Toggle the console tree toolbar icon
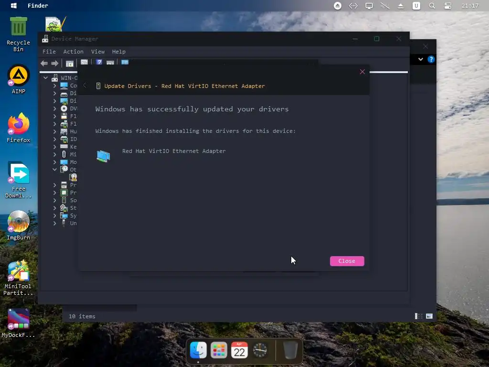The height and width of the screenshot is (367, 489). pyautogui.click(x=70, y=64)
